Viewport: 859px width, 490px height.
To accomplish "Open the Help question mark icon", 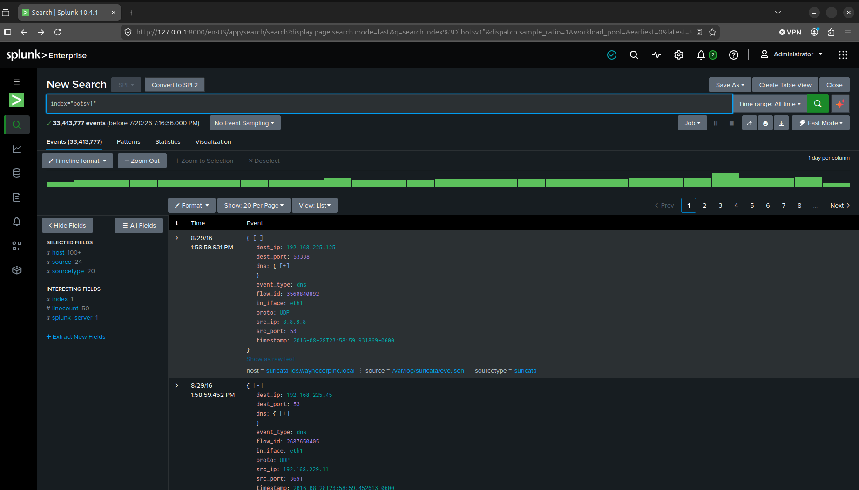I will [734, 55].
